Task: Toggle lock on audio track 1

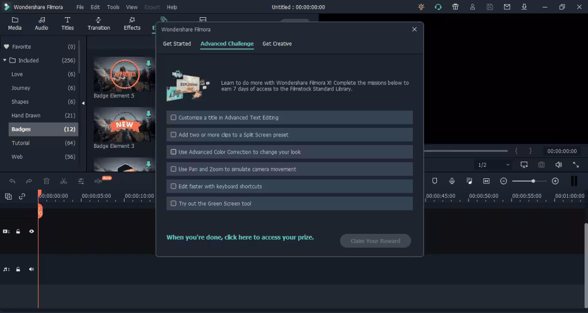Action: click(18, 269)
